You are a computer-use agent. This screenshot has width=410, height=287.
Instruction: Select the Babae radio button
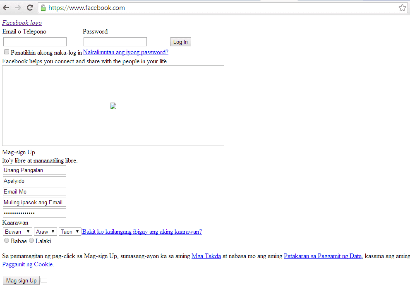(x=7, y=240)
